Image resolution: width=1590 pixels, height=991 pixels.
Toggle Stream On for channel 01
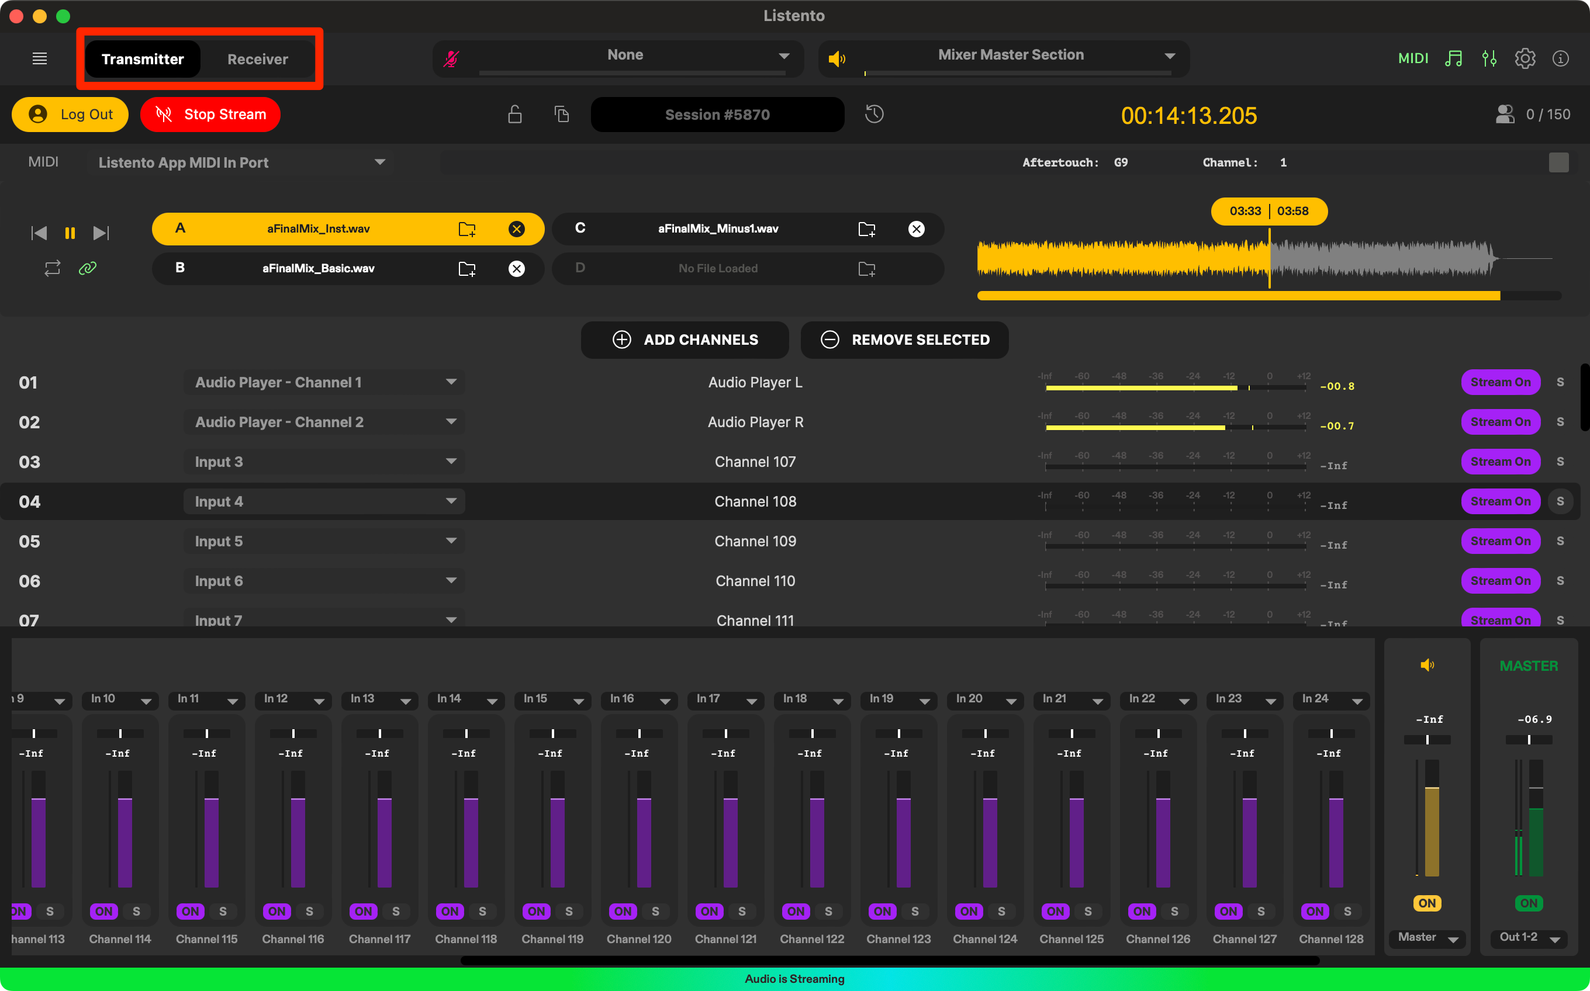click(1500, 382)
